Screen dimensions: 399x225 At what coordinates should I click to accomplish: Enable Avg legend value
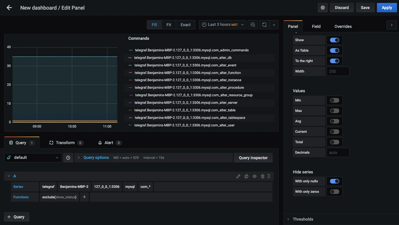(334, 121)
